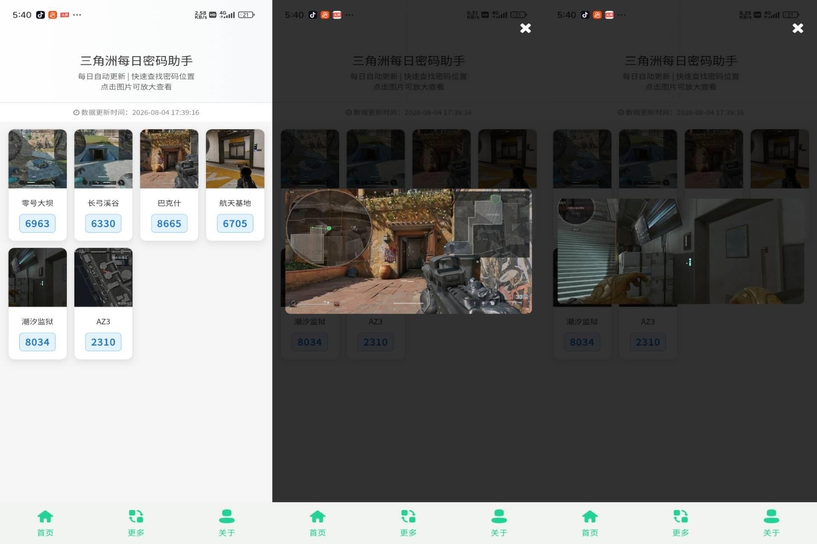
Task: Select the undimmed 6330 code for 长弓溪谷
Action: 103,224
